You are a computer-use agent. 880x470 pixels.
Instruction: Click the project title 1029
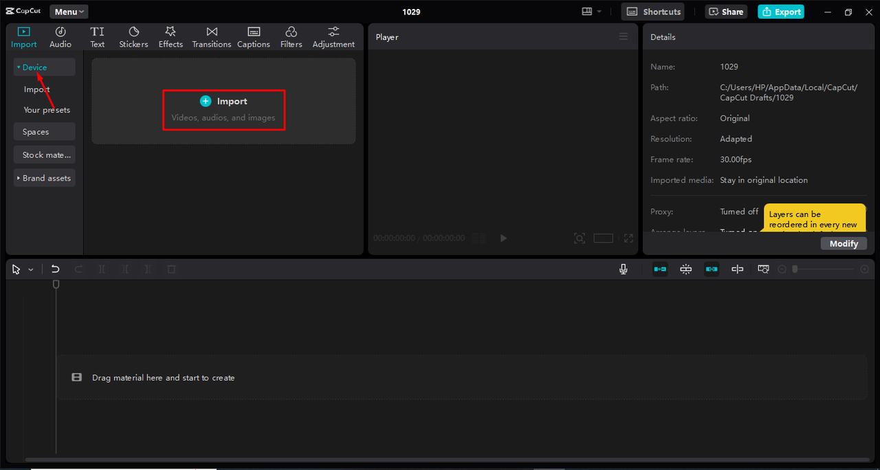point(411,12)
